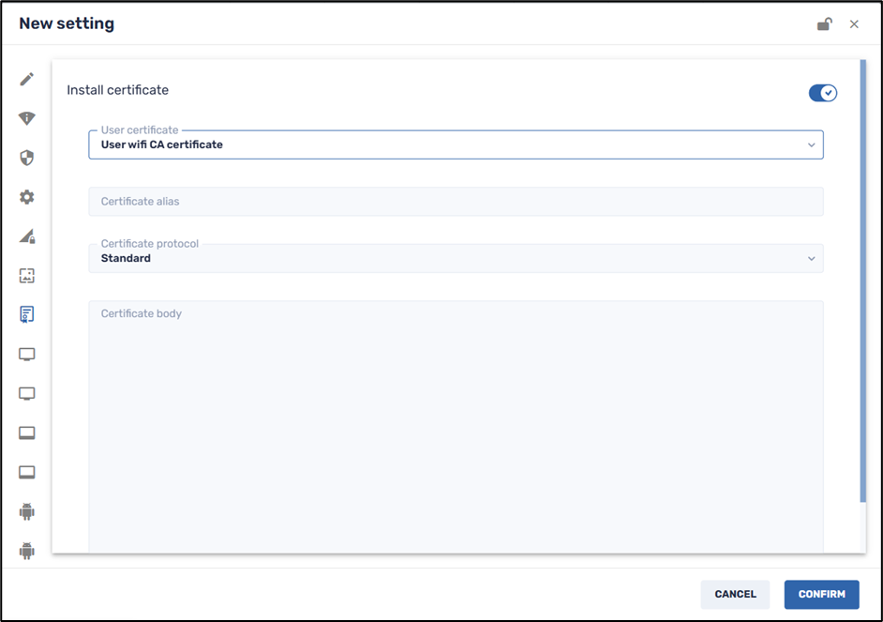Screen dimensions: 883x622
Task: Select the bottom-most Android icon in sidebar
Action: click(27, 551)
